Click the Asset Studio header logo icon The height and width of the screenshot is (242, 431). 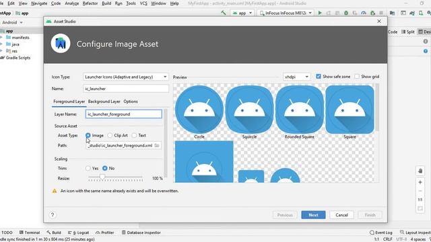click(x=61, y=44)
